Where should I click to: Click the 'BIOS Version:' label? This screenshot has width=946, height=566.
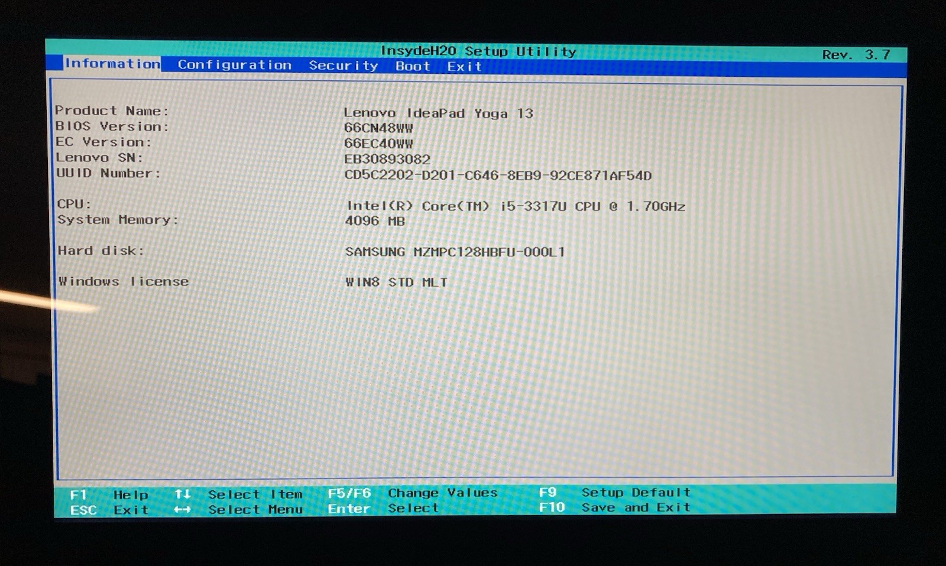(x=112, y=126)
